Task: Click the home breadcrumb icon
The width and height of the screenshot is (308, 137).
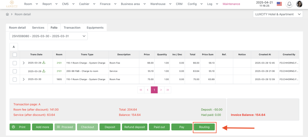Action: coord(7,14)
